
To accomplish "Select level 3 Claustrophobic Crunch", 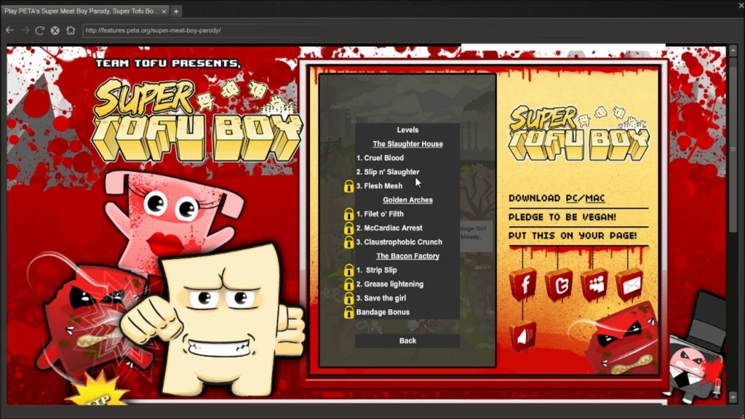I will pos(399,242).
